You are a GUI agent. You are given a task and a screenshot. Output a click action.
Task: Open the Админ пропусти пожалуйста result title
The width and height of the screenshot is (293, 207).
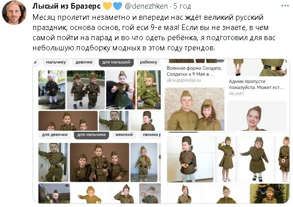256,84
